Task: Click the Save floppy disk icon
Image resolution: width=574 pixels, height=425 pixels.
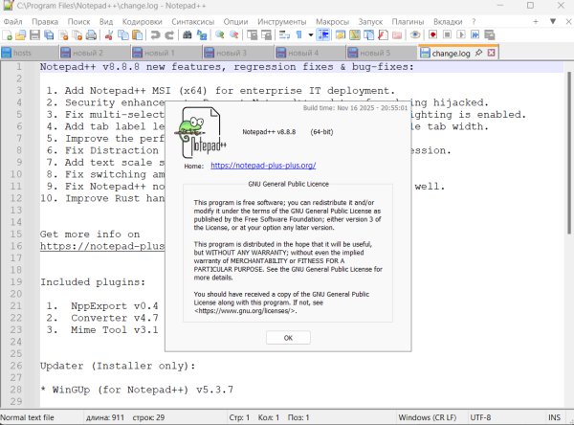Action: [x=34, y=35]
